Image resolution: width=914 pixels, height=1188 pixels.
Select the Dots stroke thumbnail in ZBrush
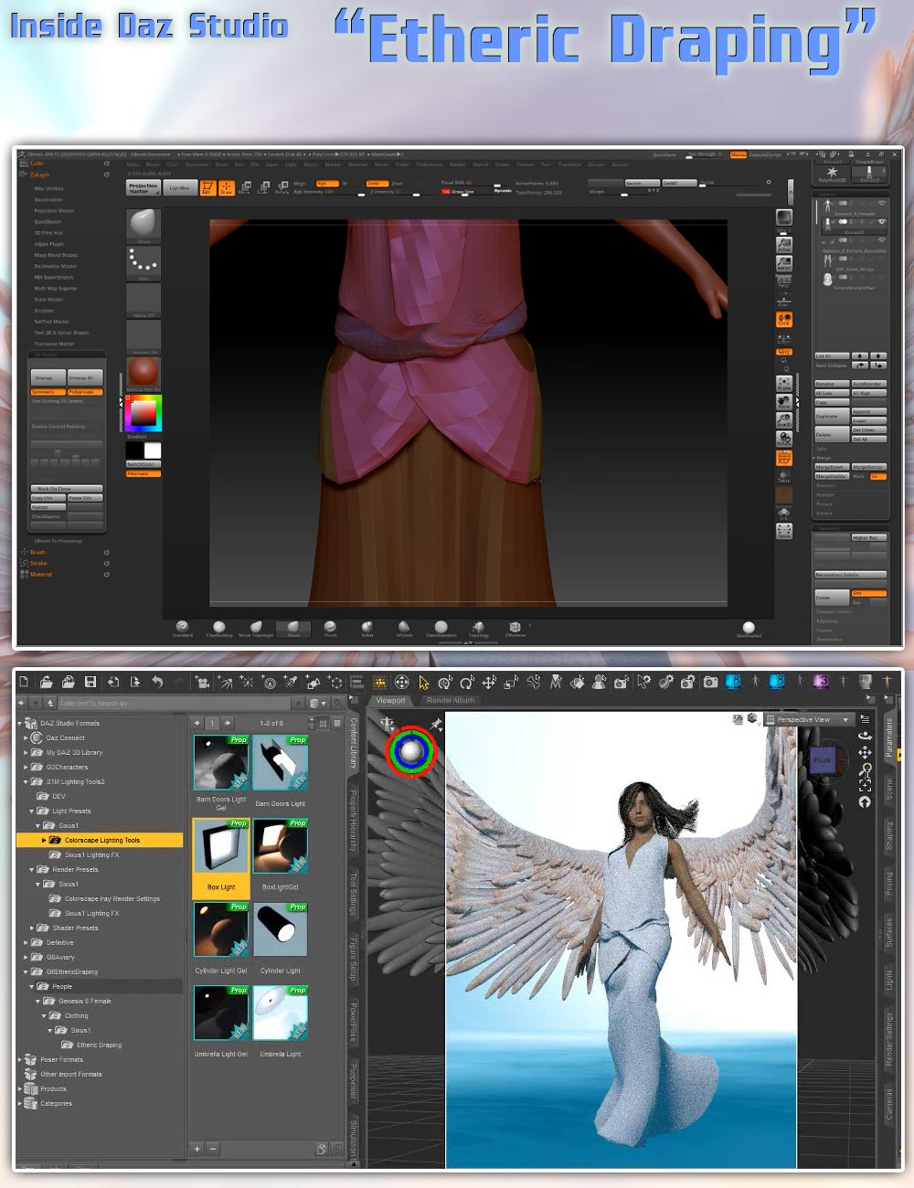click(x=143, y=262)
